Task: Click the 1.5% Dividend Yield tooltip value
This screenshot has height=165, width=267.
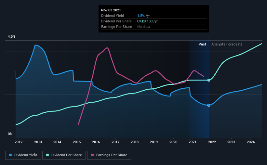Action: point(141,16)
